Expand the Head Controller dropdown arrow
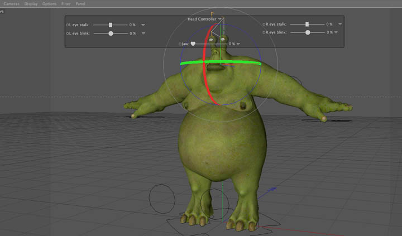 click(220, 19)
